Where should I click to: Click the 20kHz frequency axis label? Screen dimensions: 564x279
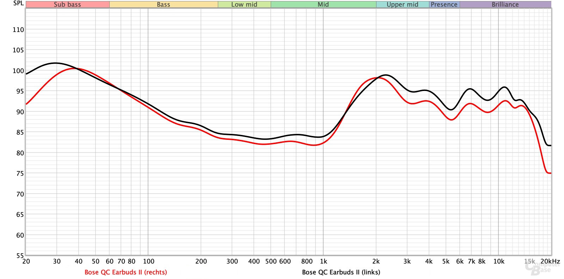550,261
